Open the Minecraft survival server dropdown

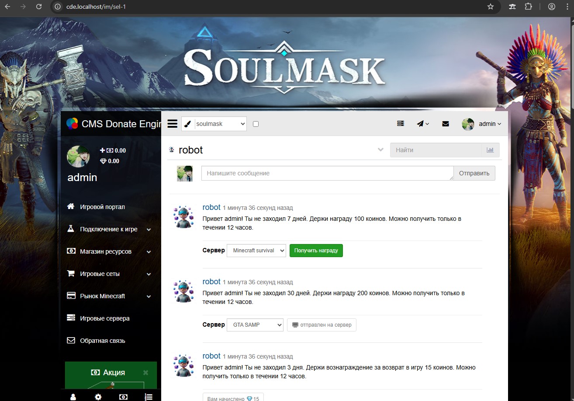click(x=256, y=251)
